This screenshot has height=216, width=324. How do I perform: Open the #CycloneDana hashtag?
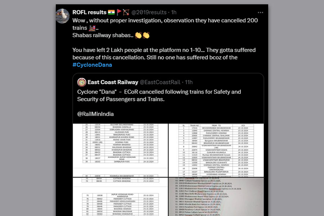tap(92, 65)
